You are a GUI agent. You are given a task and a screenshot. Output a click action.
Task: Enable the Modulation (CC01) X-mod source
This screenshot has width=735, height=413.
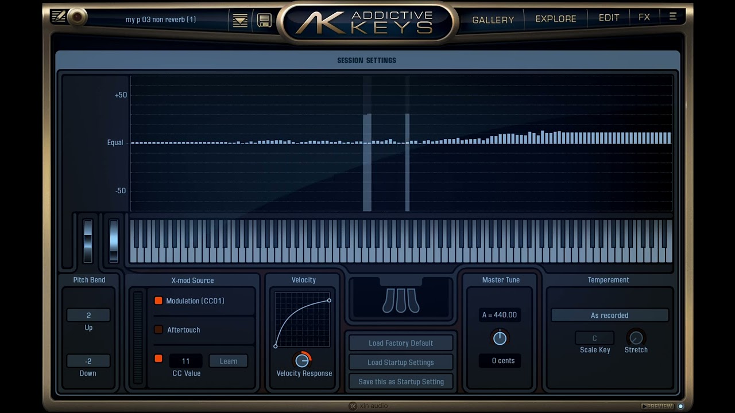tap(158, 301)
